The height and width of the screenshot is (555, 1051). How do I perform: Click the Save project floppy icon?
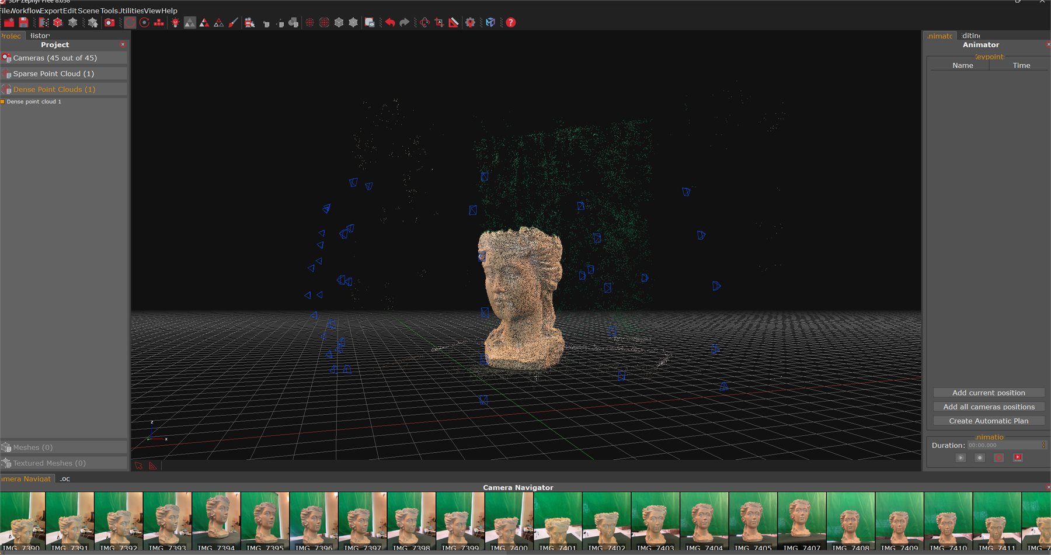point(23,22)
